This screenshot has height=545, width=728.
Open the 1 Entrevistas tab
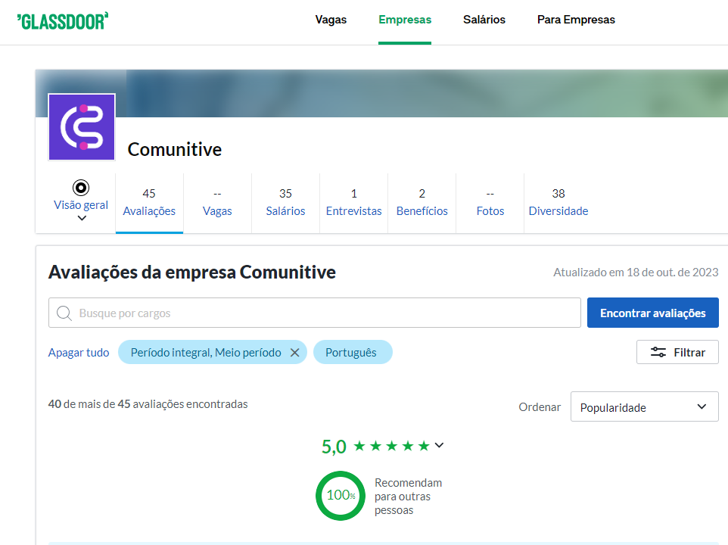point(354,202)
